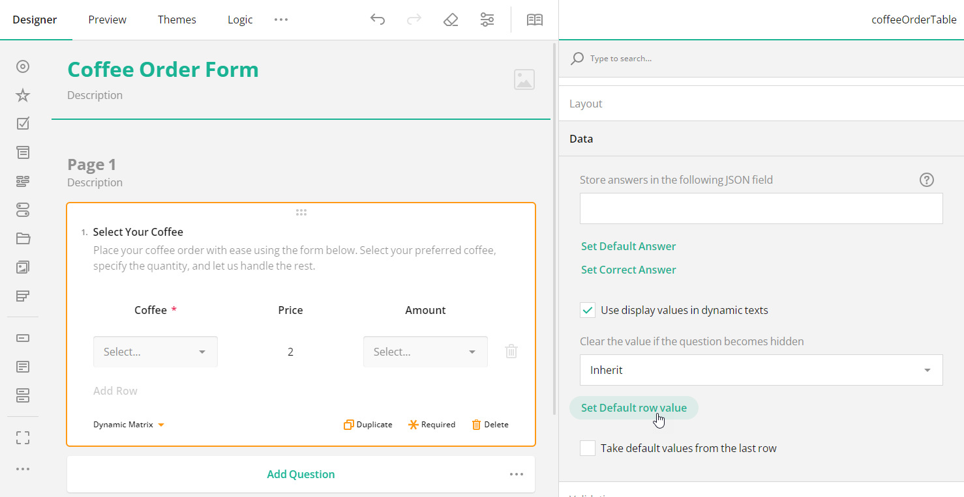Viewport: 964px width, 497px height.
Task: Click the Undo icon in the toolbar
Action: (378, 20)
